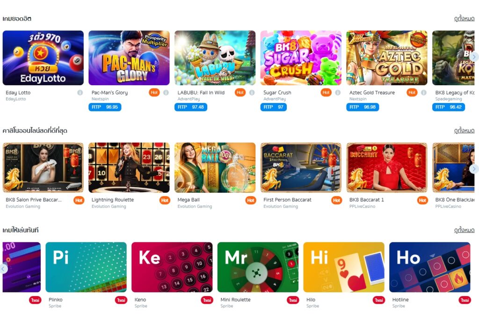
Task: Open info icon beside Pac-Man's Glory
Action: click(166, 93)
